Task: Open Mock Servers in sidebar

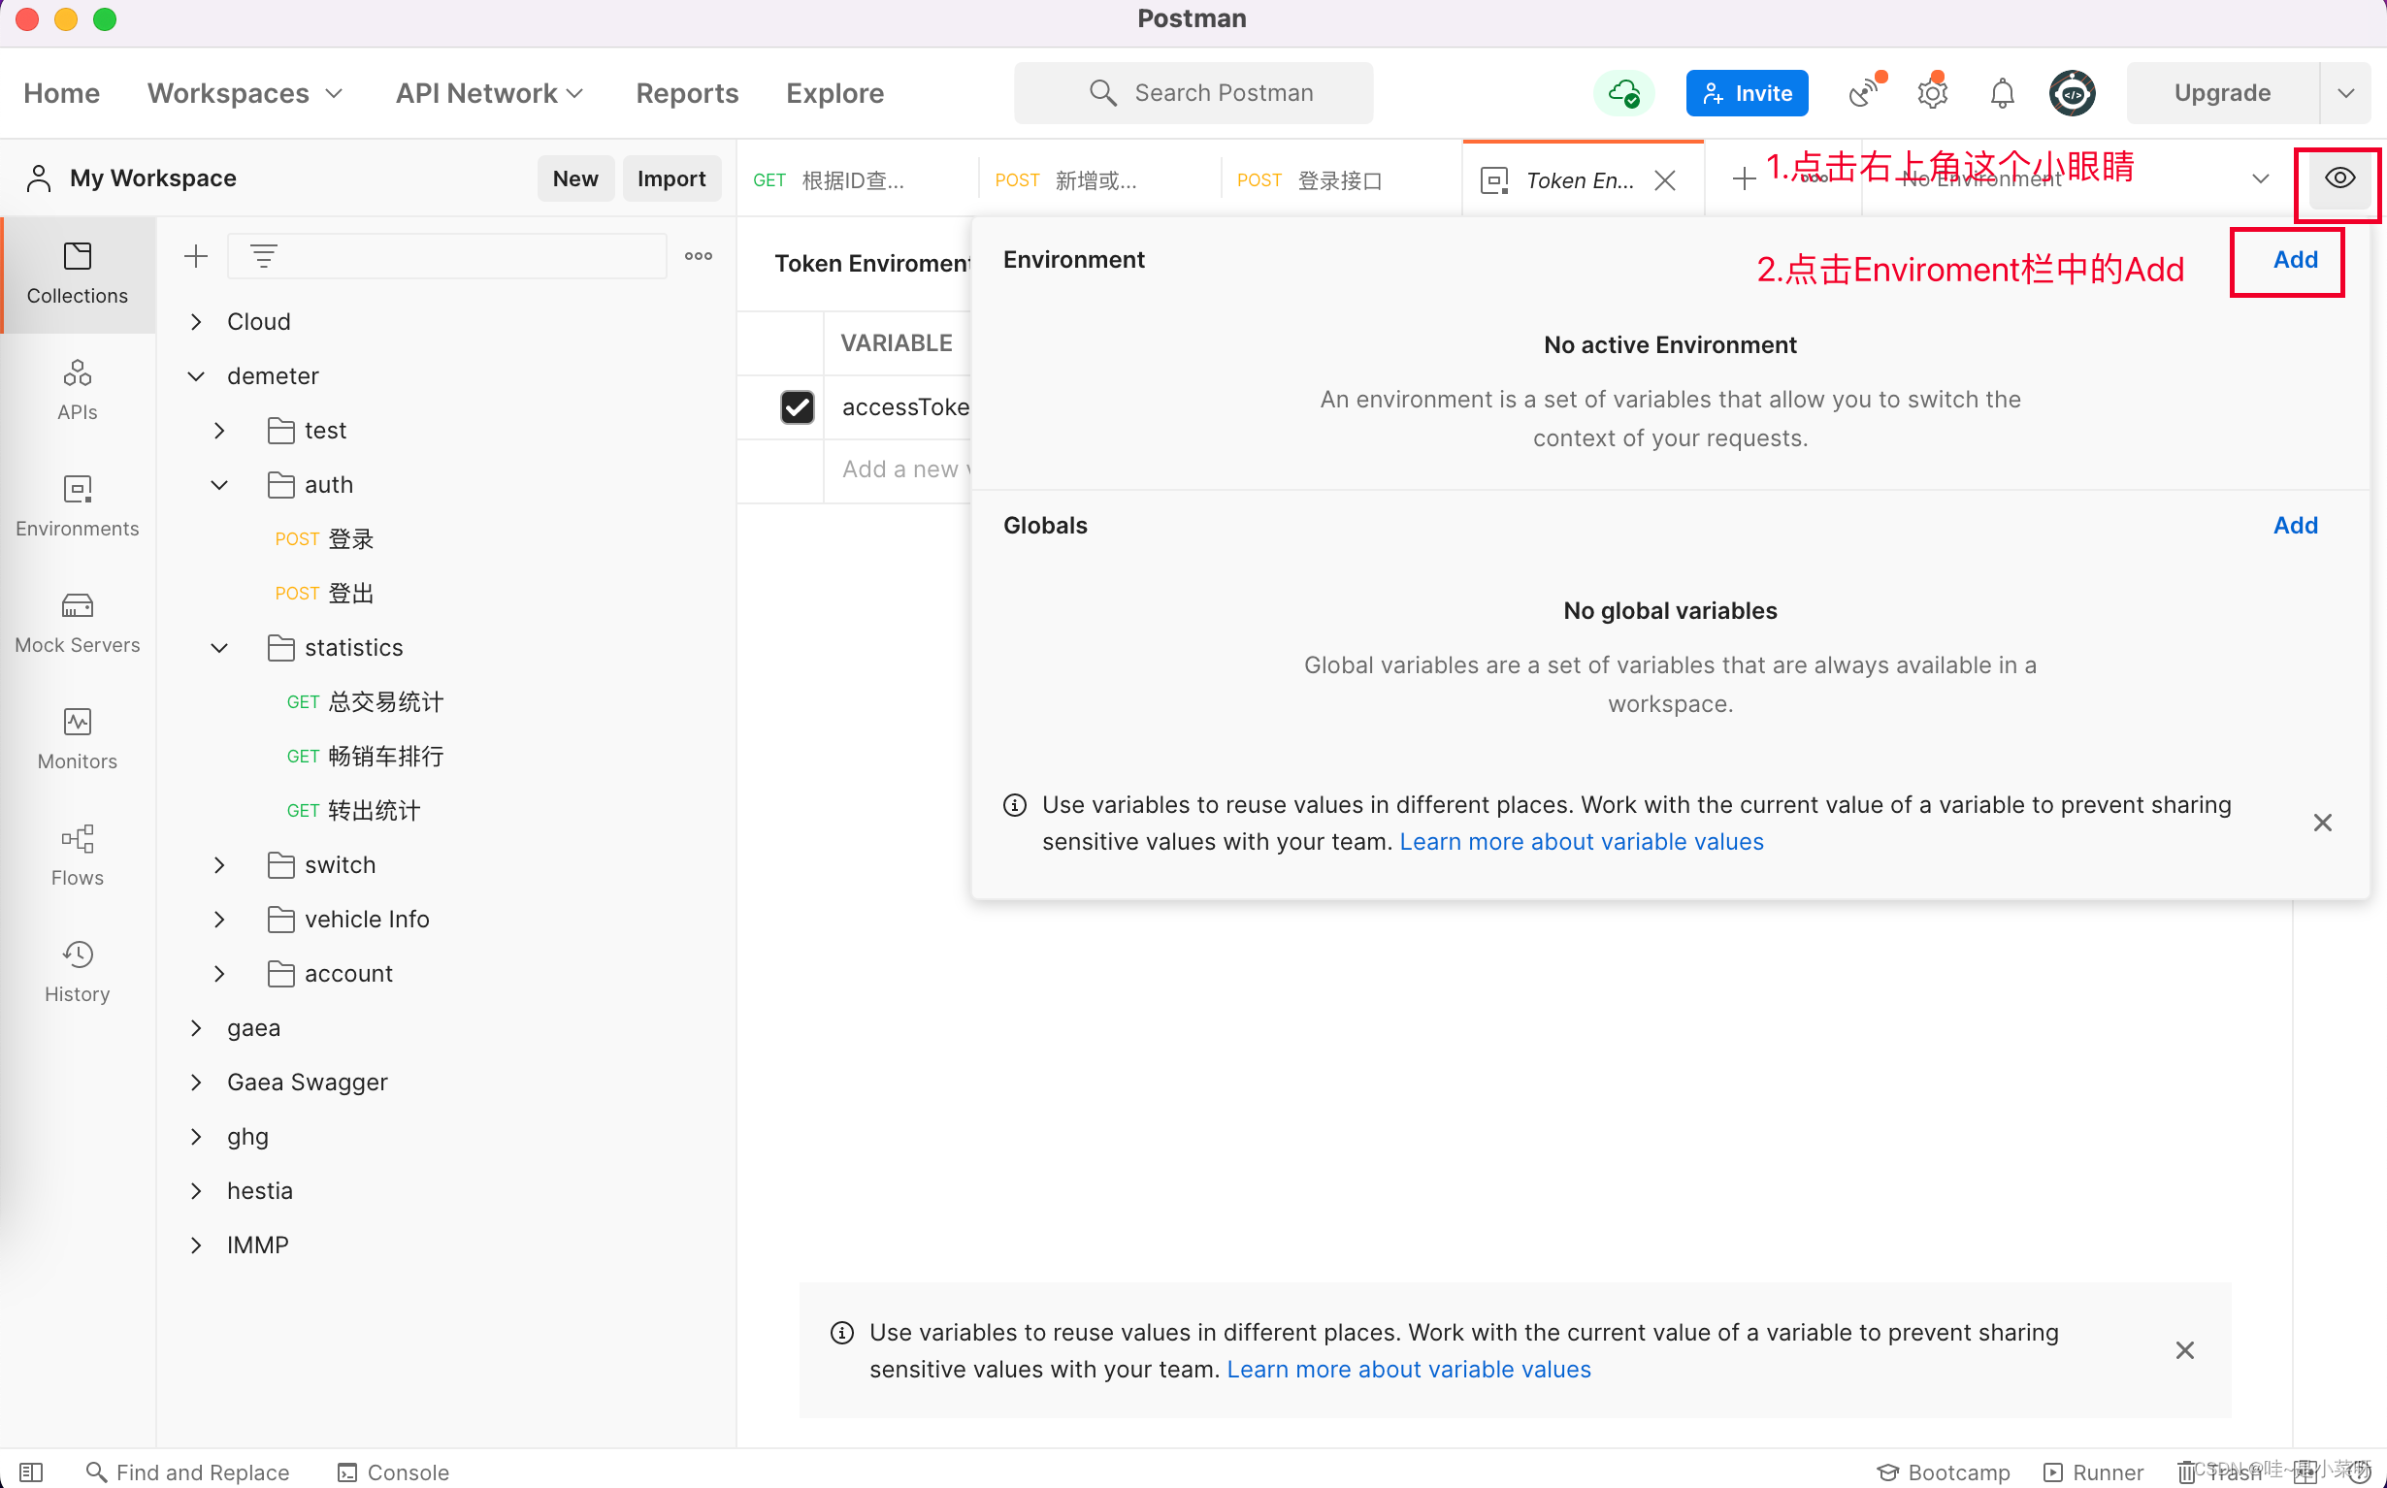Action: (x=77, y=622)
